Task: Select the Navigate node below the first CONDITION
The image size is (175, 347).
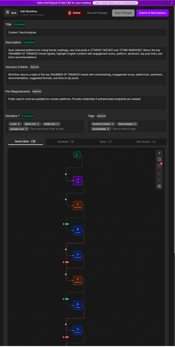Action: click(78, 230)
